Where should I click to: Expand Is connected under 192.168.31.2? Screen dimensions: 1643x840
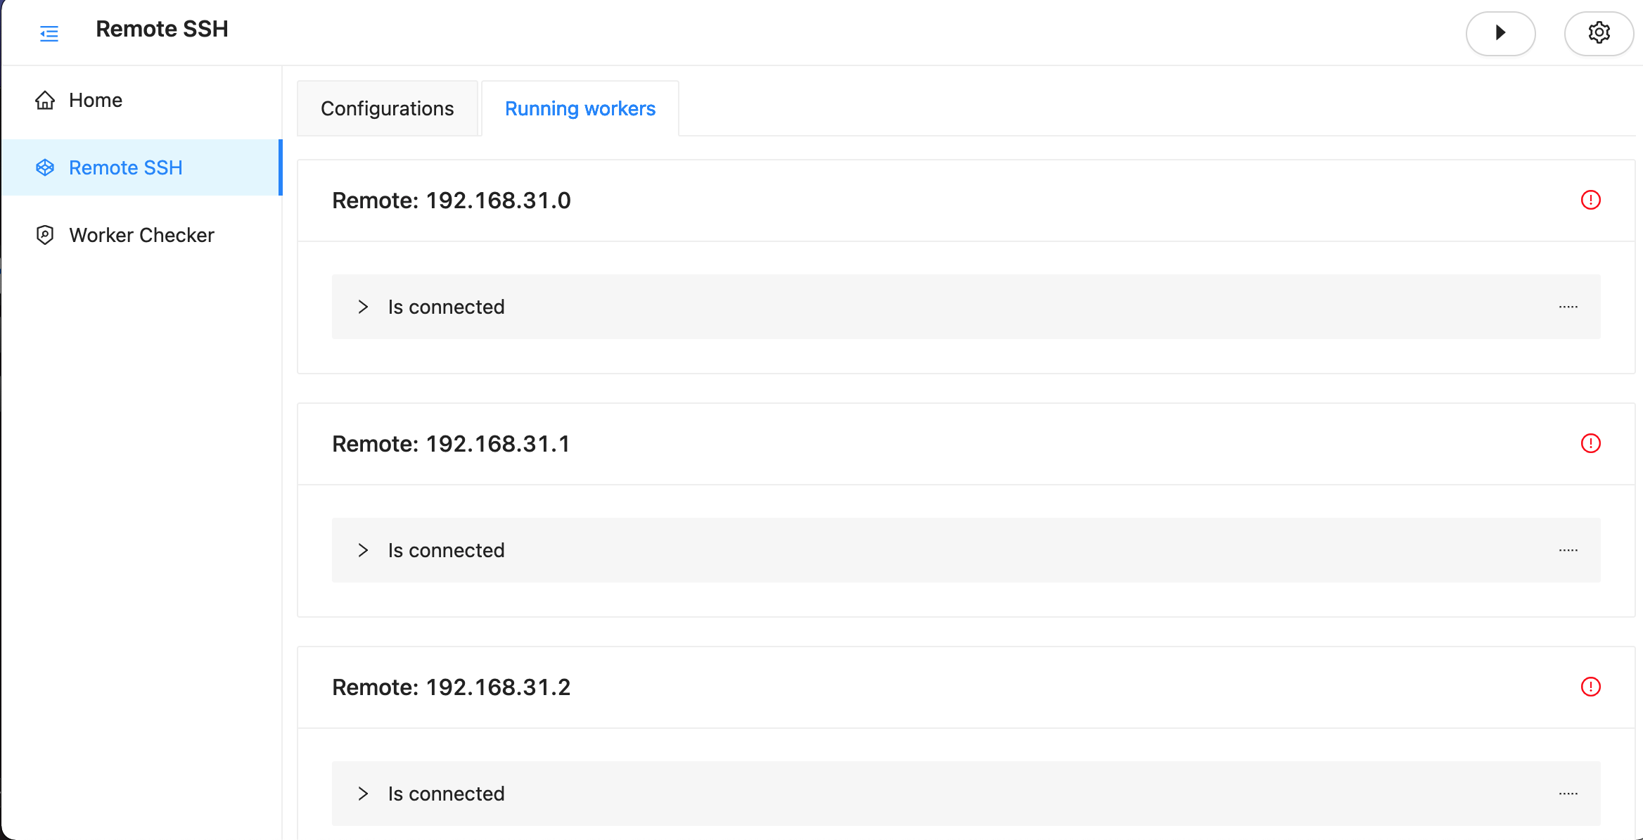tap(363, 794)
